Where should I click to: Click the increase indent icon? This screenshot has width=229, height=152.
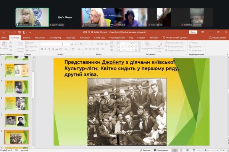tap(102, 44)
